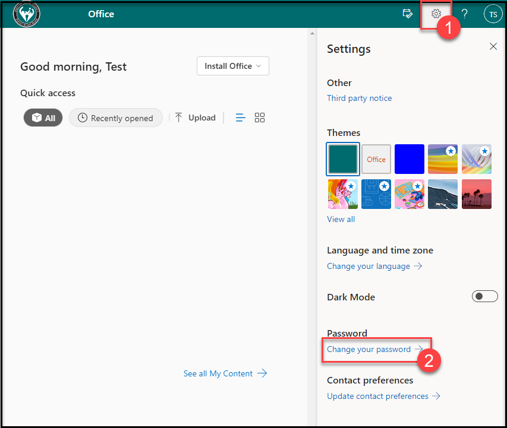The height and width of the screenshot is (428, 507).
Task: Click the organization logo in the header
Action: (x=27, y=14)
